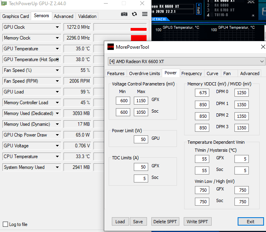This screenshot has height=232, width=266.
Task: Click the DPM 2 MVDD field
Action: (242, 116)
